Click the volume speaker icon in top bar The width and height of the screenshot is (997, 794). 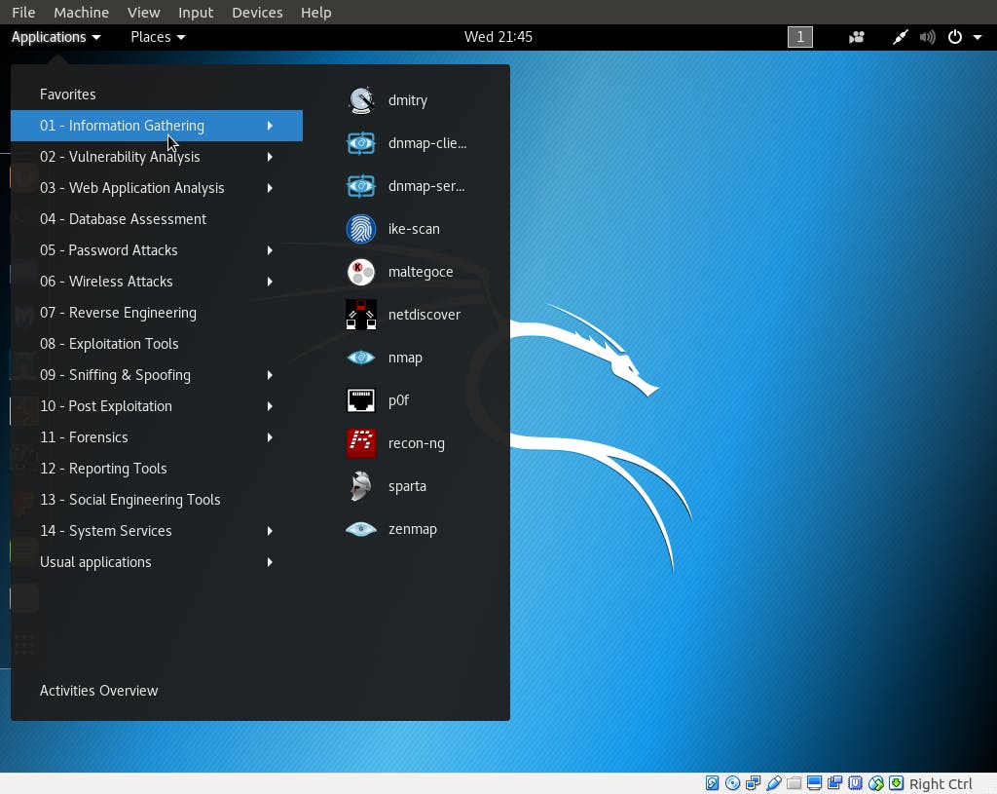[x=927, y=37]
